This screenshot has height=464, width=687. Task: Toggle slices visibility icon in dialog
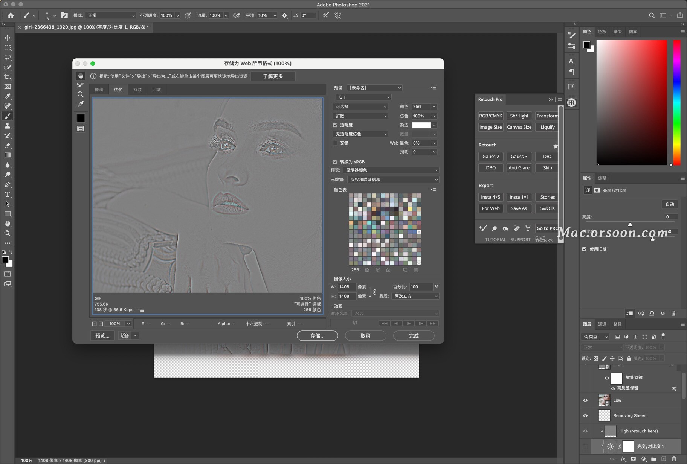click(81, 129)
